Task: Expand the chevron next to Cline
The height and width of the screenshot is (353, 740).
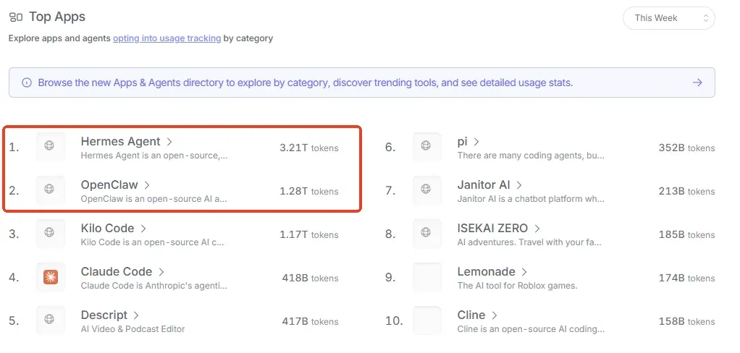Action: click(494, 315)
